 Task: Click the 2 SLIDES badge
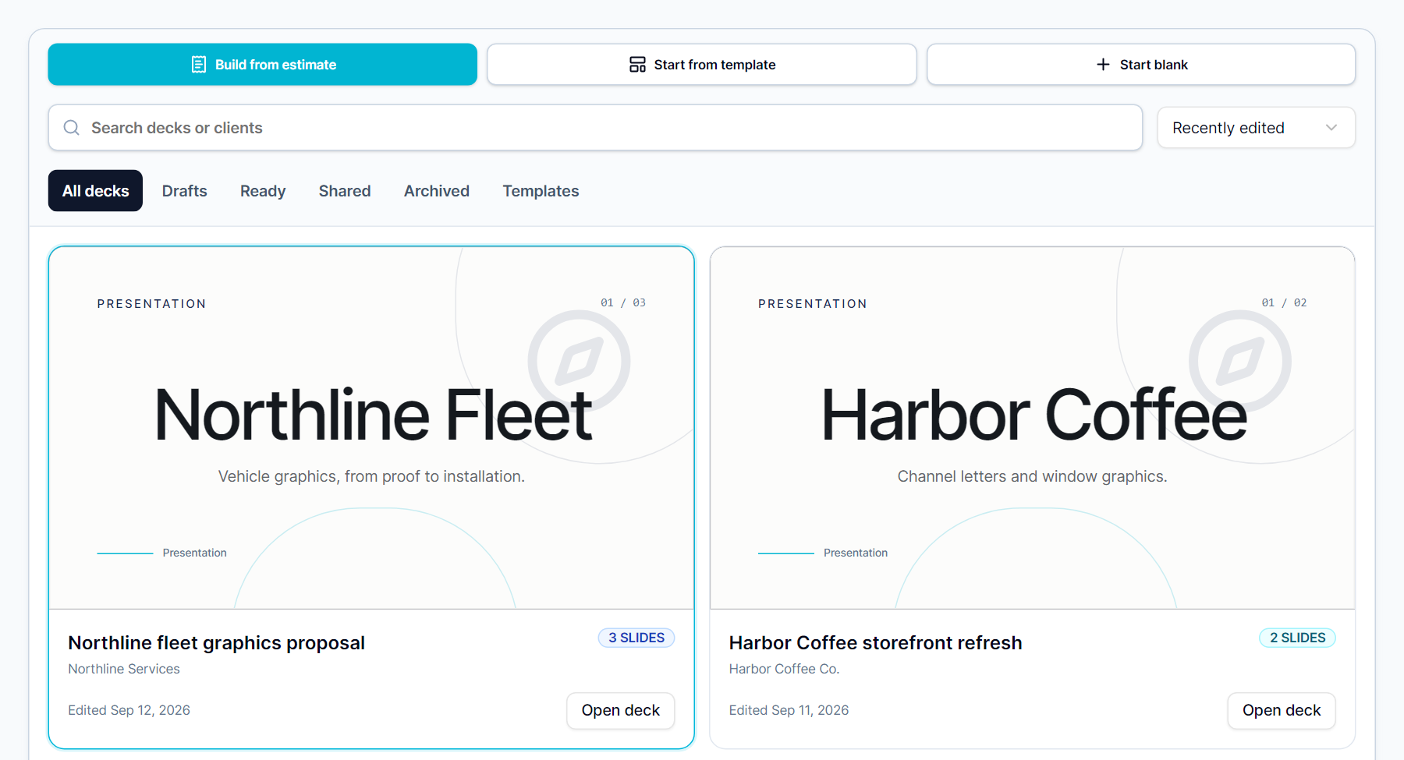click(1298, 638)
